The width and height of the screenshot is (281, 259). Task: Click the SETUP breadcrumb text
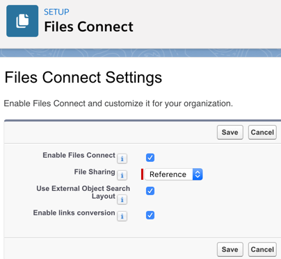56,12
